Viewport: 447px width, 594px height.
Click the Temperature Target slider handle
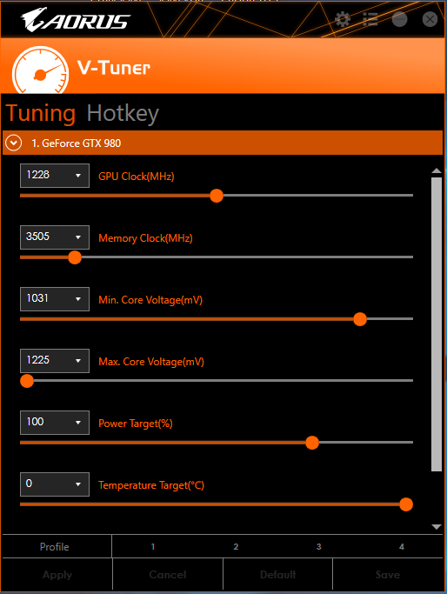click(406, 504)
